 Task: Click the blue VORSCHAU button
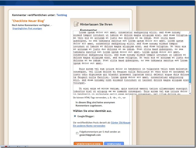[x=114, y=144]
